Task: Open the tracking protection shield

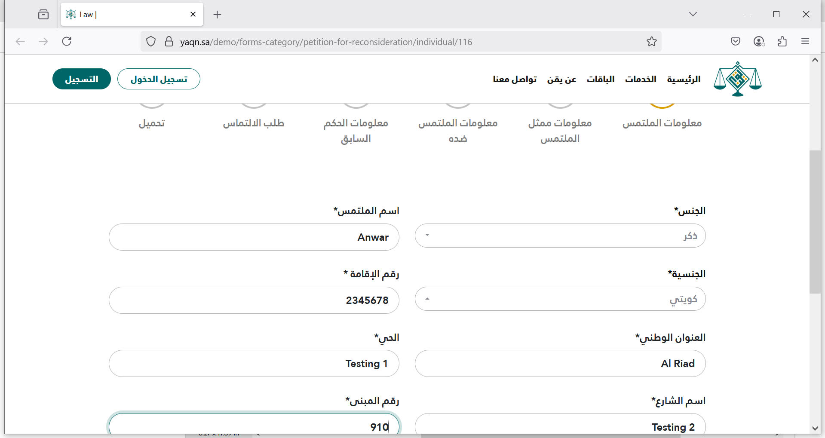Action: tap(151, 42)
